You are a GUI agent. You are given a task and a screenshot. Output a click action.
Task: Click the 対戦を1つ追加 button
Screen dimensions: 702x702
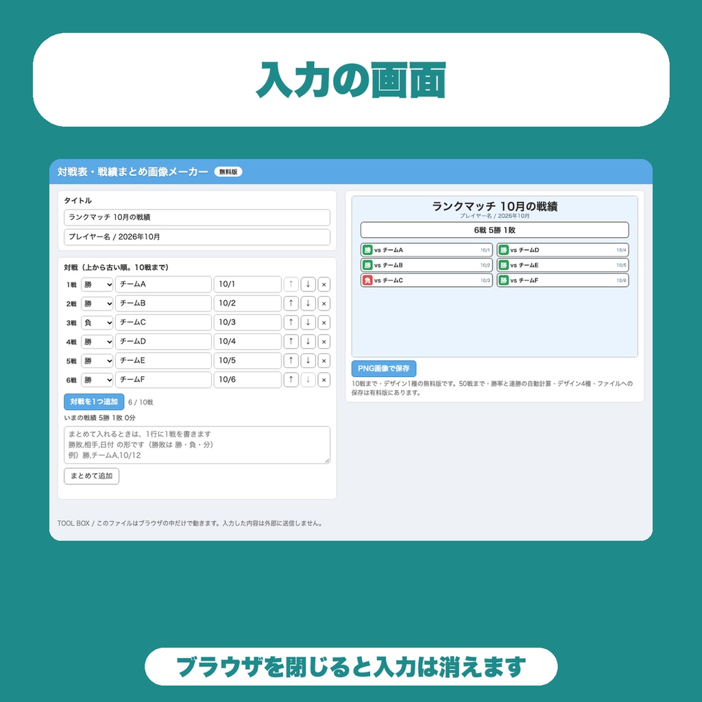pyautogui.click(x=94, y=402)
